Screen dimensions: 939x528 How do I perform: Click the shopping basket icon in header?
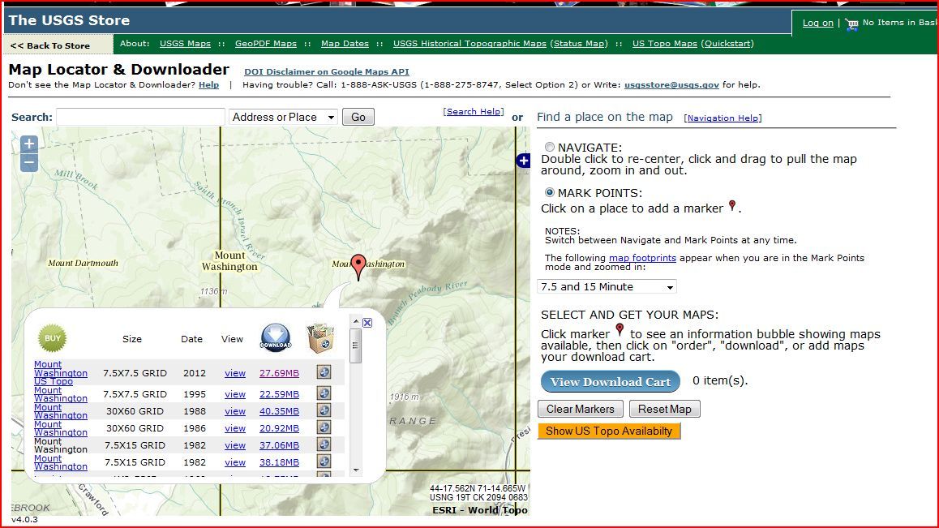[851, 24]
